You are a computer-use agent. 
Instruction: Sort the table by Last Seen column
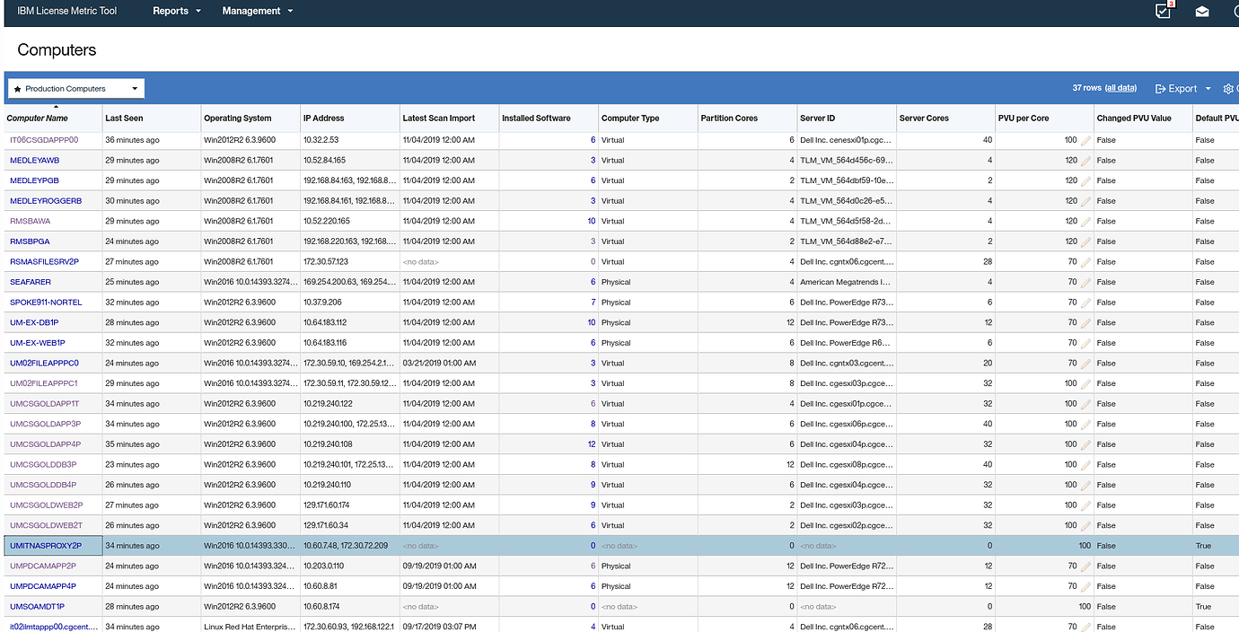(123, 118)
